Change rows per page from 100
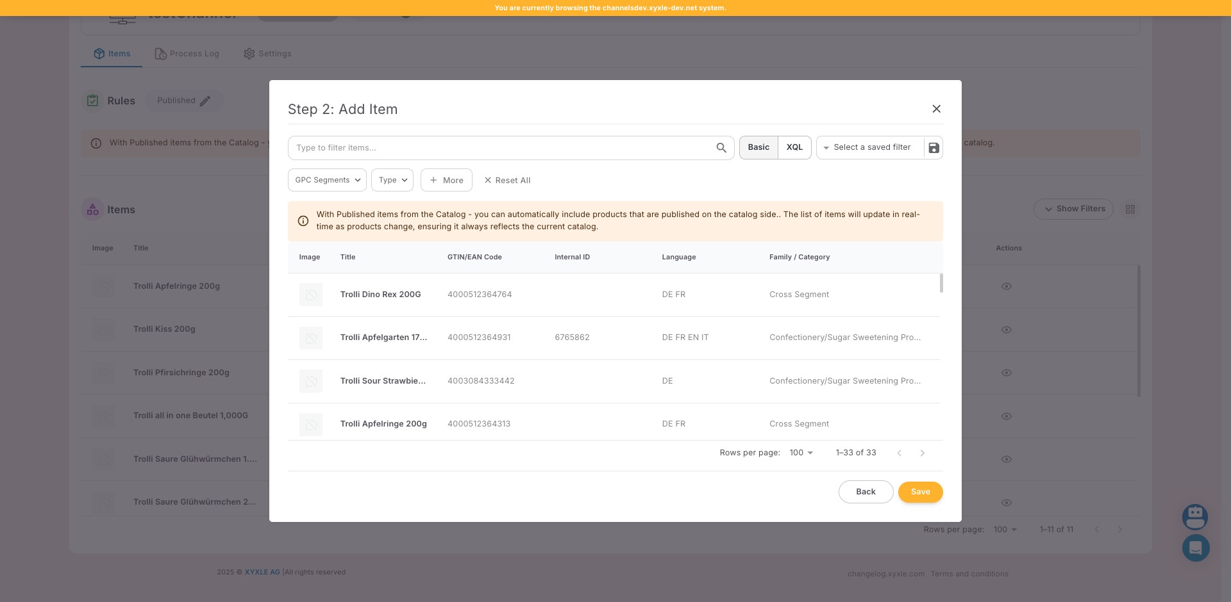 click(801, 453)
